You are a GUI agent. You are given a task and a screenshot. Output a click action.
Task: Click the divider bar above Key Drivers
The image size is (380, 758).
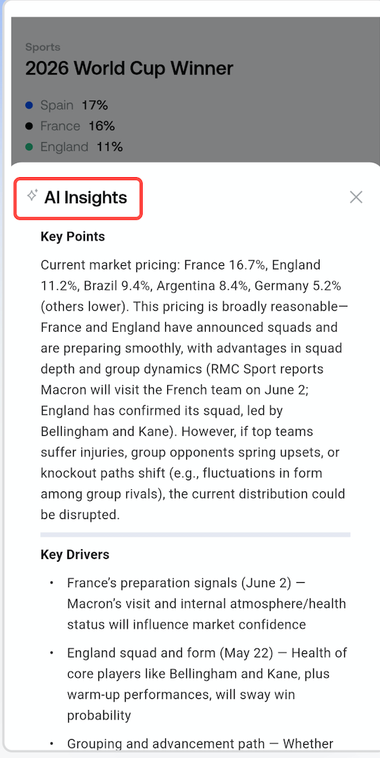(x=195, y=534)
